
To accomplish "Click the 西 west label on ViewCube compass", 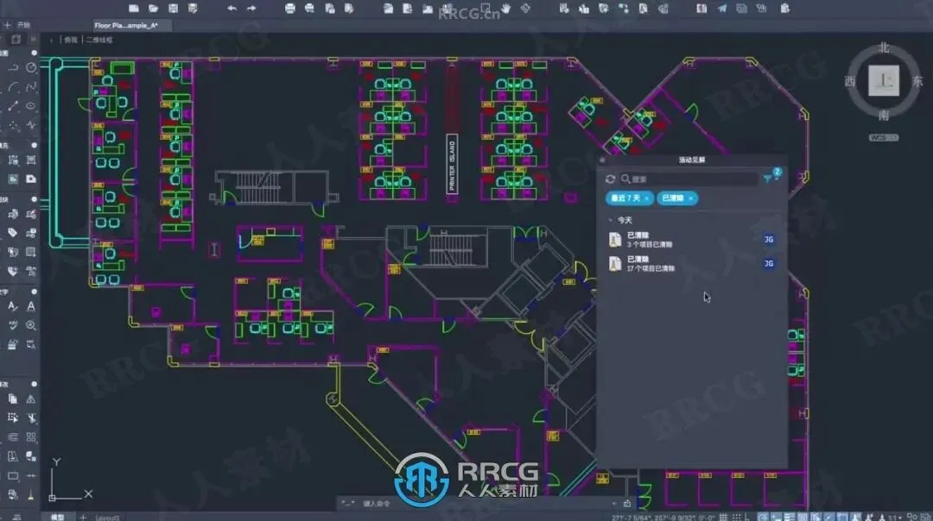I will click(x=850, y=81).
